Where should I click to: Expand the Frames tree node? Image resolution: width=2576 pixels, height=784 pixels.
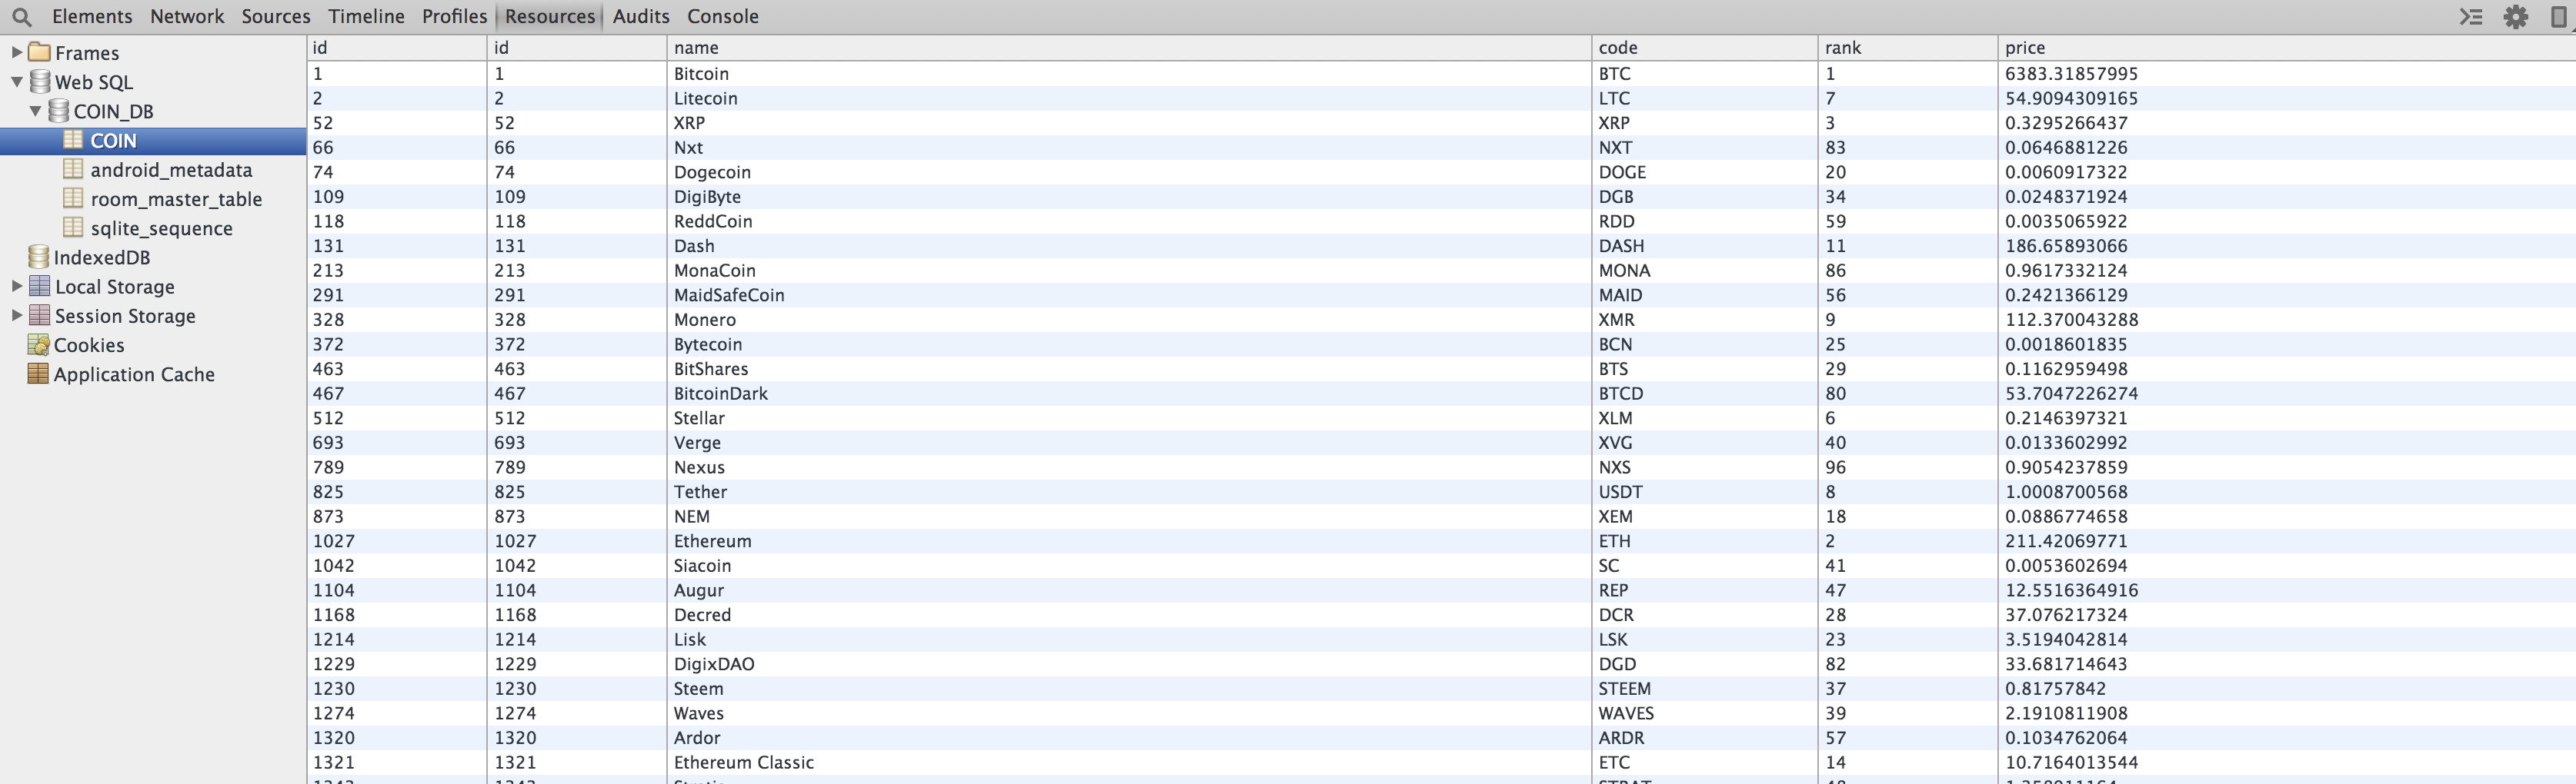click(x=16, y=53)
